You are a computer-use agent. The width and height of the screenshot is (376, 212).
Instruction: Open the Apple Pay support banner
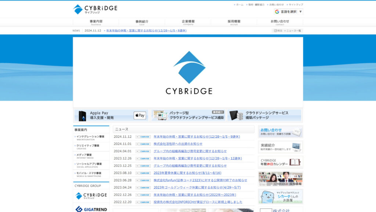click(x=111, y=115)
